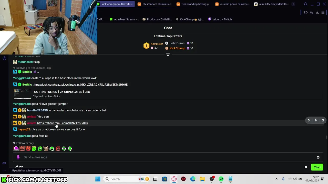This screenshot has height=184, width=328.
Task: Collapse the Lifetime Top Gifters panel
Action: tap(168, 54)
